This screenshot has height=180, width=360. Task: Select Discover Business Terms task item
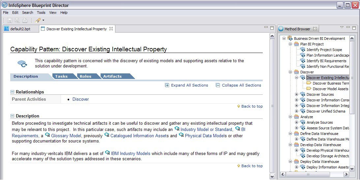[x=331, y=83]
